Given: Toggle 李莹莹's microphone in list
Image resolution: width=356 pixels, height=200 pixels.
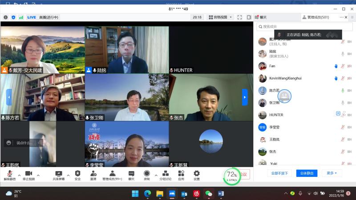Looking at the screenshot, I should click(343, 127).
